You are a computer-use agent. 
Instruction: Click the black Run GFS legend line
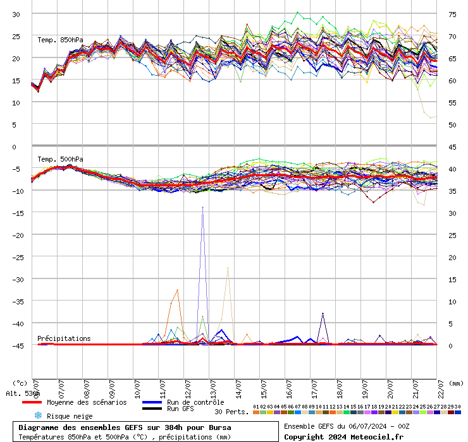[x=152, y=409]
